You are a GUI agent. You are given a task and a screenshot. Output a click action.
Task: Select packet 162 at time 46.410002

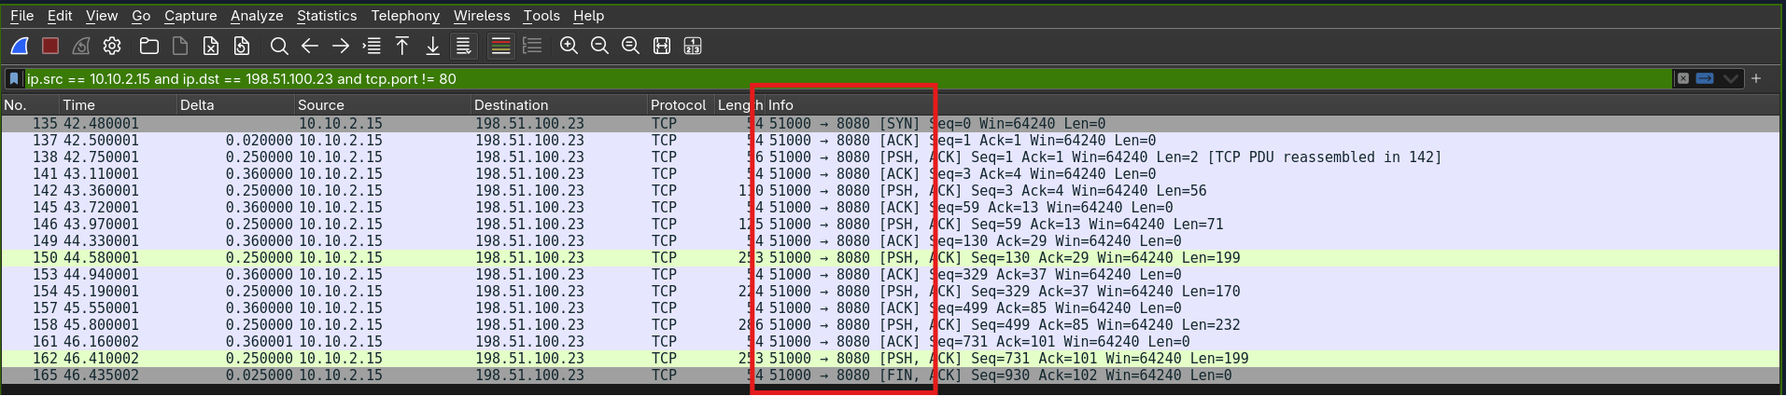[893, 359]
